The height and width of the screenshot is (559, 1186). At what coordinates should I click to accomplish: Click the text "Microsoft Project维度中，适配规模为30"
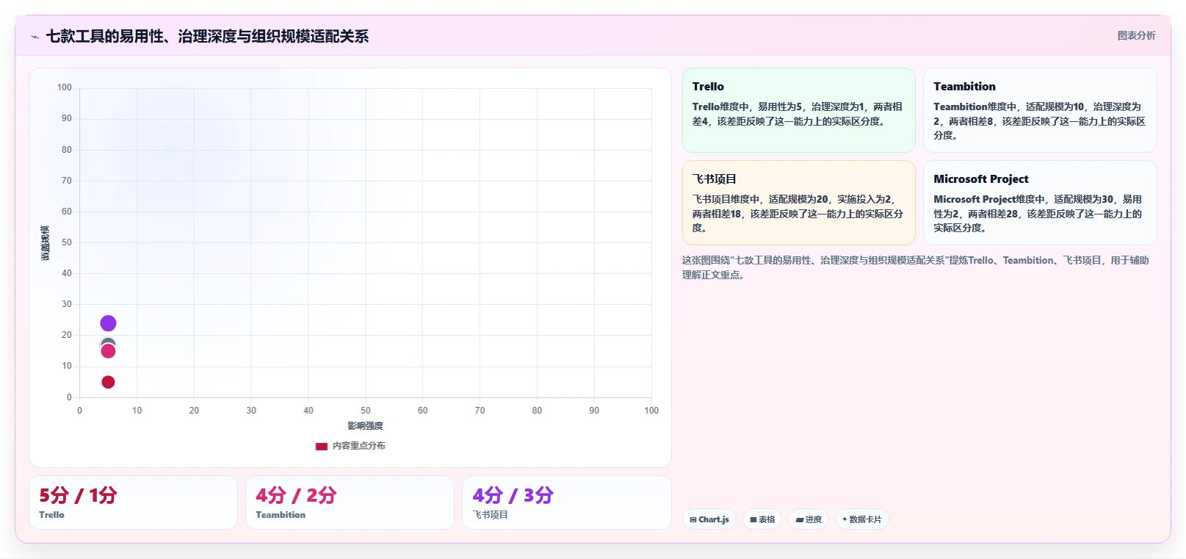1023,199
